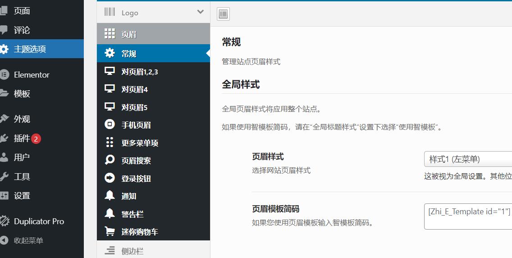Screen dimensions: 512x258
Task: Click the 插件 plug icon
Action: pyautogui.click(x=4, y=138)
